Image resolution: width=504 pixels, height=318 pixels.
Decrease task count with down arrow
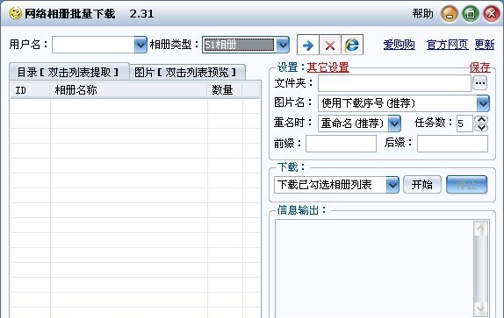click(481, 128)
